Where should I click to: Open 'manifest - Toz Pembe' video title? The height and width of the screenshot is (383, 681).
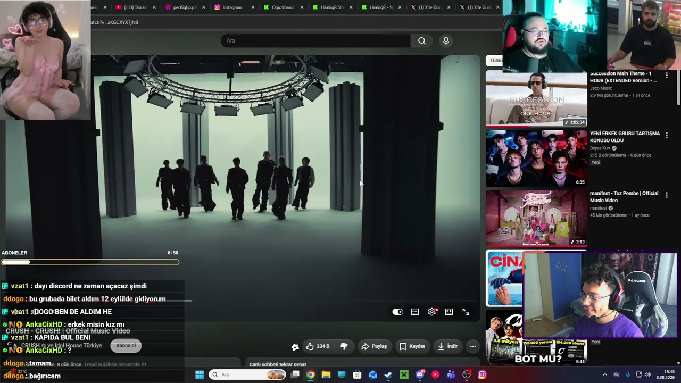click(x=624, y=197)
